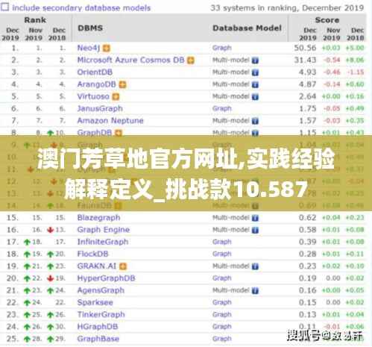The width and height of the screenshot is (372, 347).
Task: Click the Database Model column header
Action: 247,28
